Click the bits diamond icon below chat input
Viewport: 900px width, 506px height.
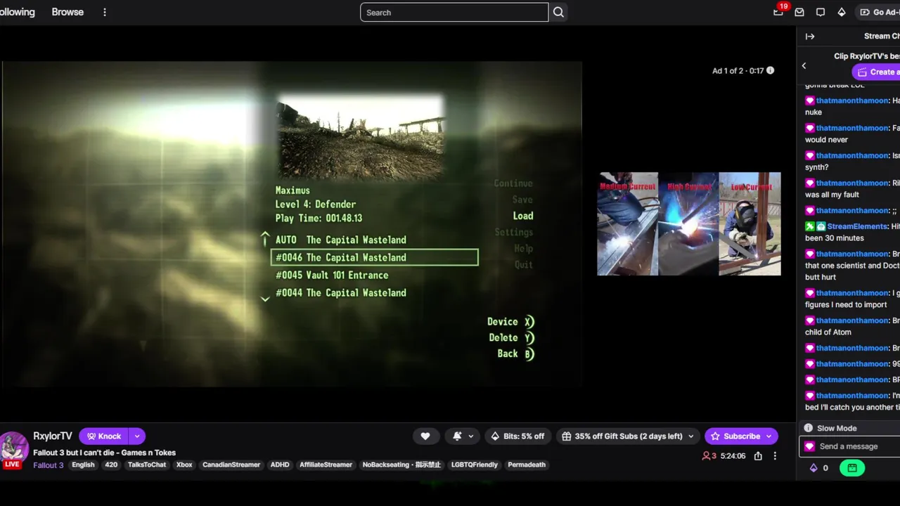(814, 467)
